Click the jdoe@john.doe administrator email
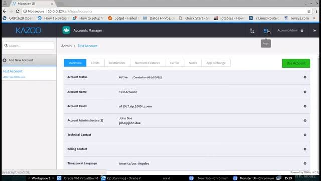 pyautogui.click(x=130, y=123)
